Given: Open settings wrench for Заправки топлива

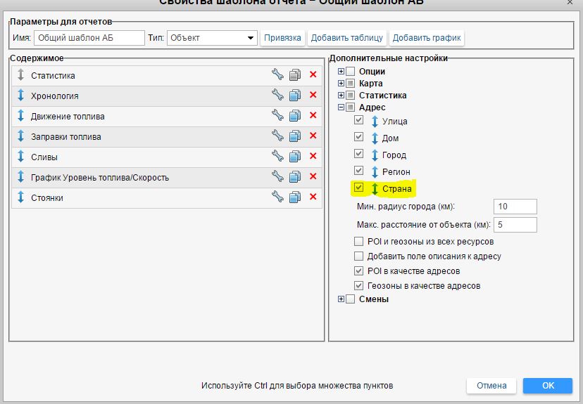Looking at the screenshot, I should coord(277,136).
